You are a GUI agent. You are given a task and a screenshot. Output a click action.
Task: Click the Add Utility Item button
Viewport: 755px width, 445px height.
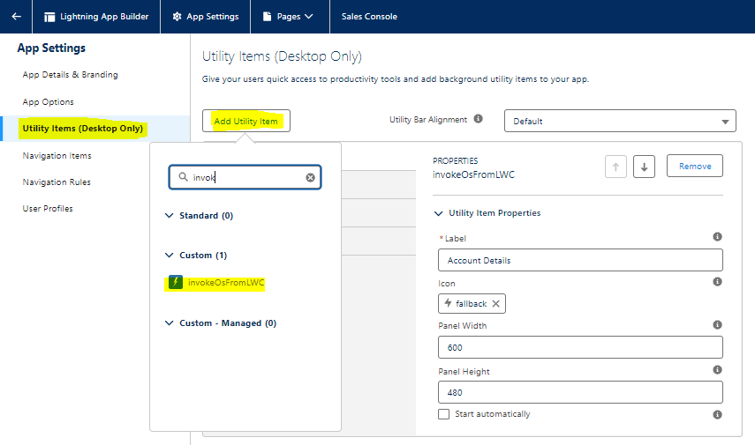pyautogui.click(x=246, y=121)
